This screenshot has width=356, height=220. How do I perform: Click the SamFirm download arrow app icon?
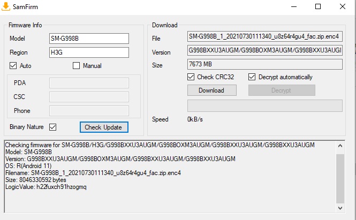pyautogui.click(x=6, y=6)
